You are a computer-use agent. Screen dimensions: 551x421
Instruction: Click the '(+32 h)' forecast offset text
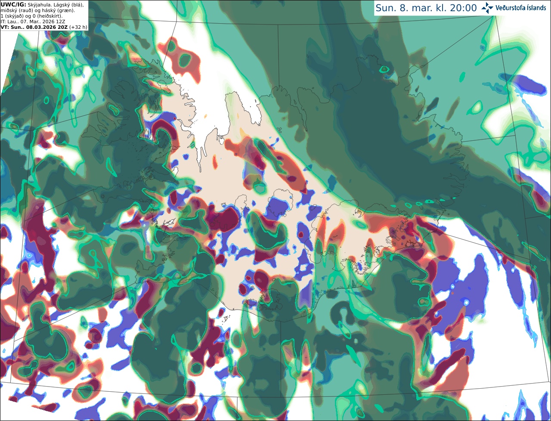pos(78,27)
